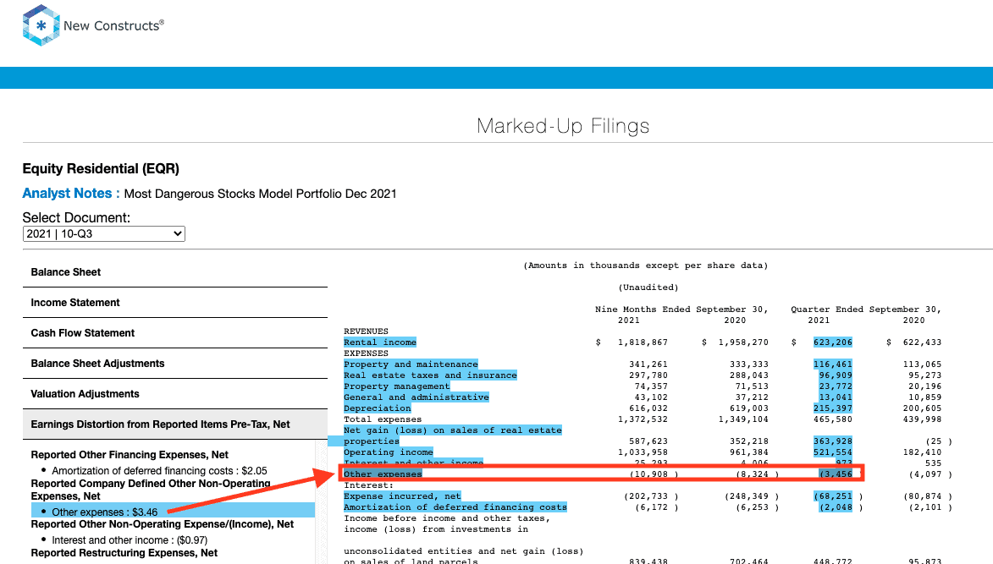Select Amortization of deferred financing costs : $2.05 item
Image resolution: width=993 pixels, height=564 pixels.
160,471
